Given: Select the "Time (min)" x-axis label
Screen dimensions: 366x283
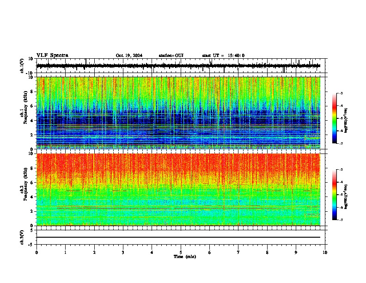Looking at the screenshot, I should [x=185, y=257].
